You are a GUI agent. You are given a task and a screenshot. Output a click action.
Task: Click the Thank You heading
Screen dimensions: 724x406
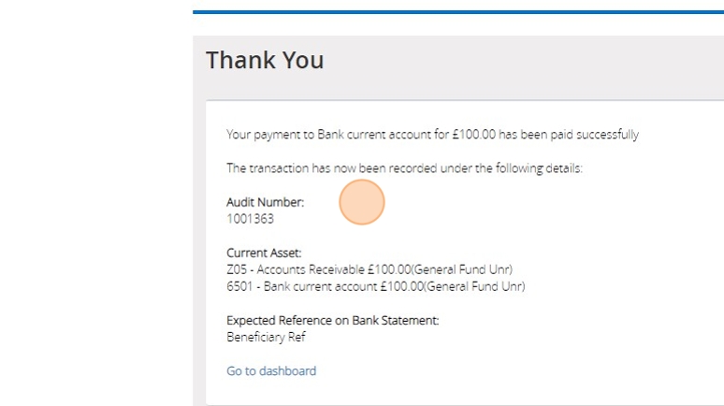click(265, 61)
